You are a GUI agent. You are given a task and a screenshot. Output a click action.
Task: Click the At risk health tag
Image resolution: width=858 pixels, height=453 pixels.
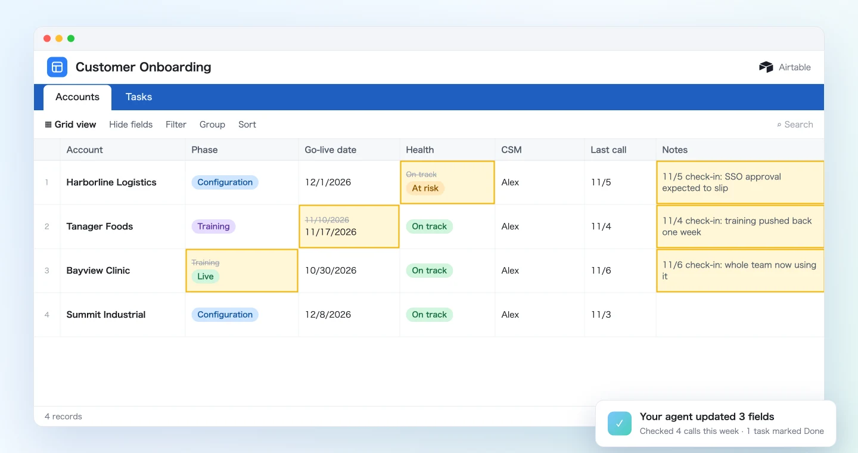point(425,188)
